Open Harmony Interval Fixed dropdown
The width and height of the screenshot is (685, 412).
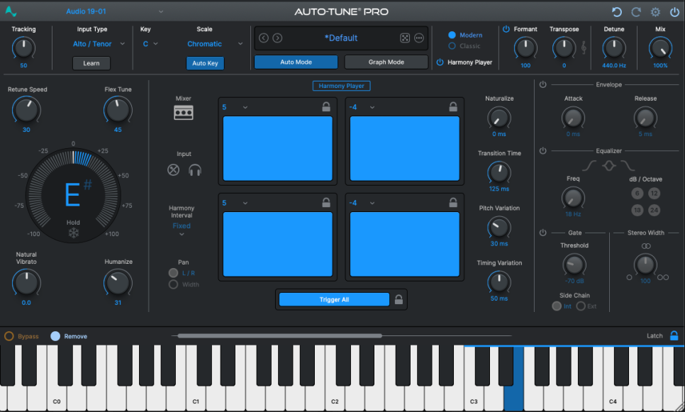click(x=182, y=229)
